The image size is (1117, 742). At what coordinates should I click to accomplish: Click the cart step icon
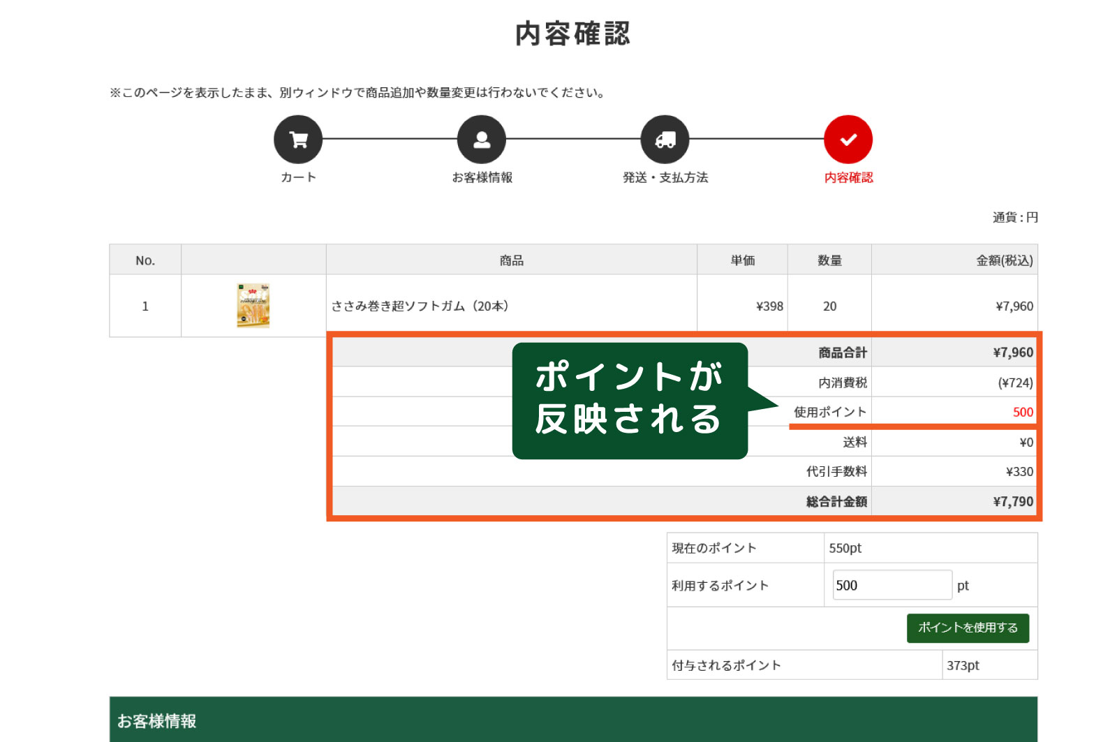pyautogui.click(x=298, y=140)
